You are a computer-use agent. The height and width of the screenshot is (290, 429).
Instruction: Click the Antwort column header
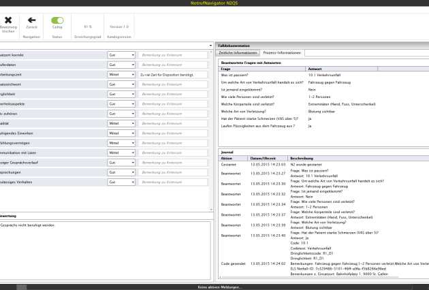341,69
